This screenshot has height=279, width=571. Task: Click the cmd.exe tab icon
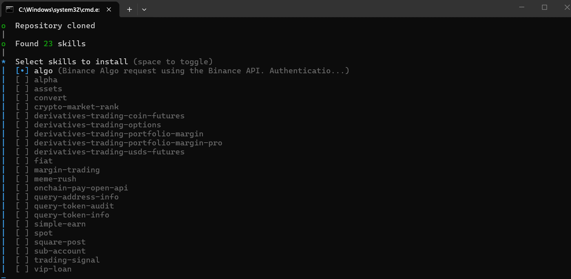[9, 9]
